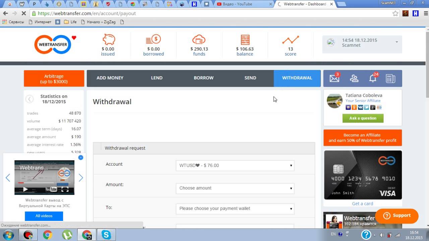The height and width of the screenshot is (241, 429).
Task: Open the Интернет bookmark
Action: (x=40, y=22)
